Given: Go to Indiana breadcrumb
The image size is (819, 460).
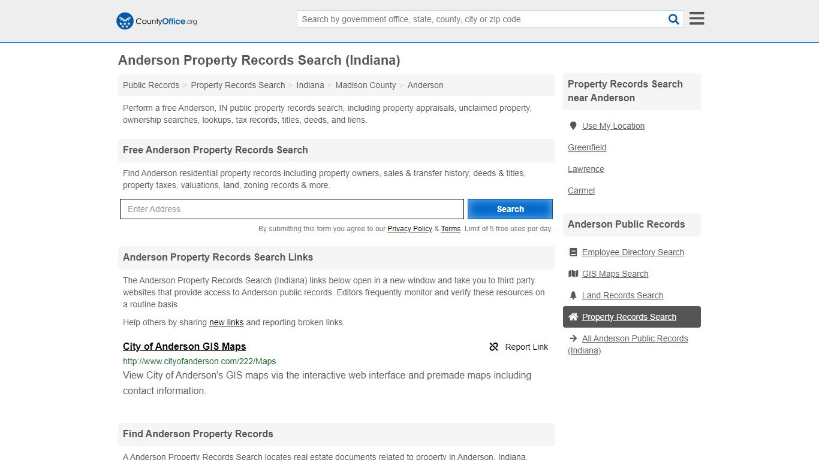Looking at the screenshot, I should coord(310,85).
